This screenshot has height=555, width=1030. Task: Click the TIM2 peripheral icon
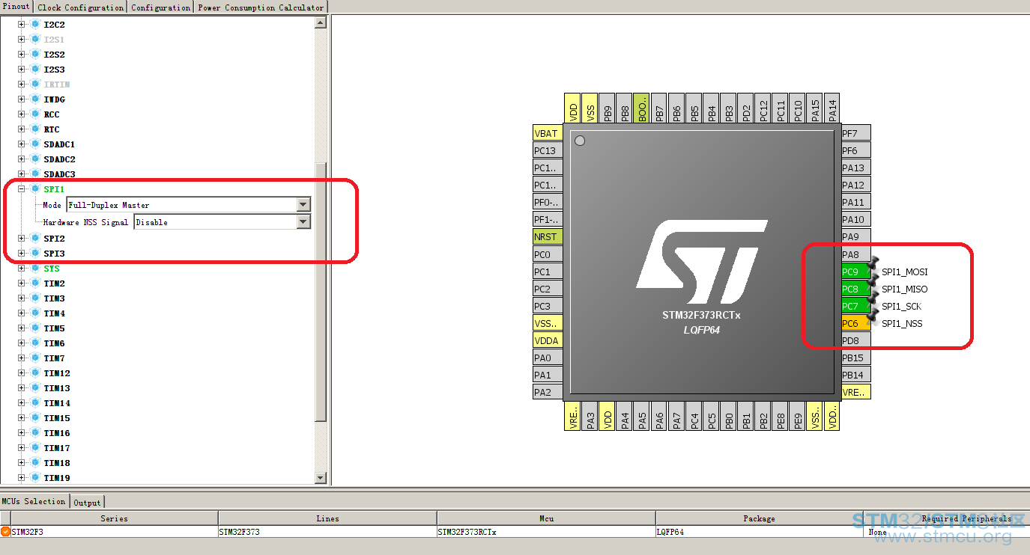34,283
